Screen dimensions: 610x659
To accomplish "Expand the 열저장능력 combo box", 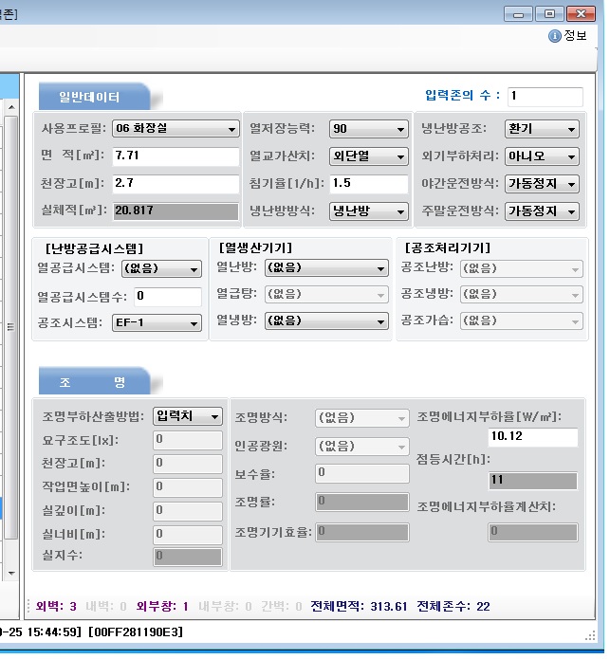I will pyautogui.click(x=368, y=129).
